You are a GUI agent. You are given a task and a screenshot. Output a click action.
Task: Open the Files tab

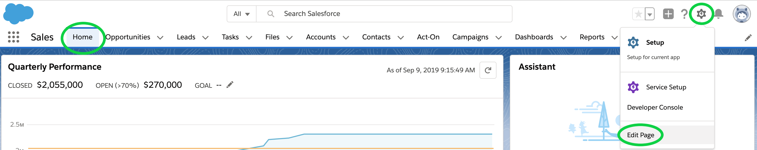(272, 37)
